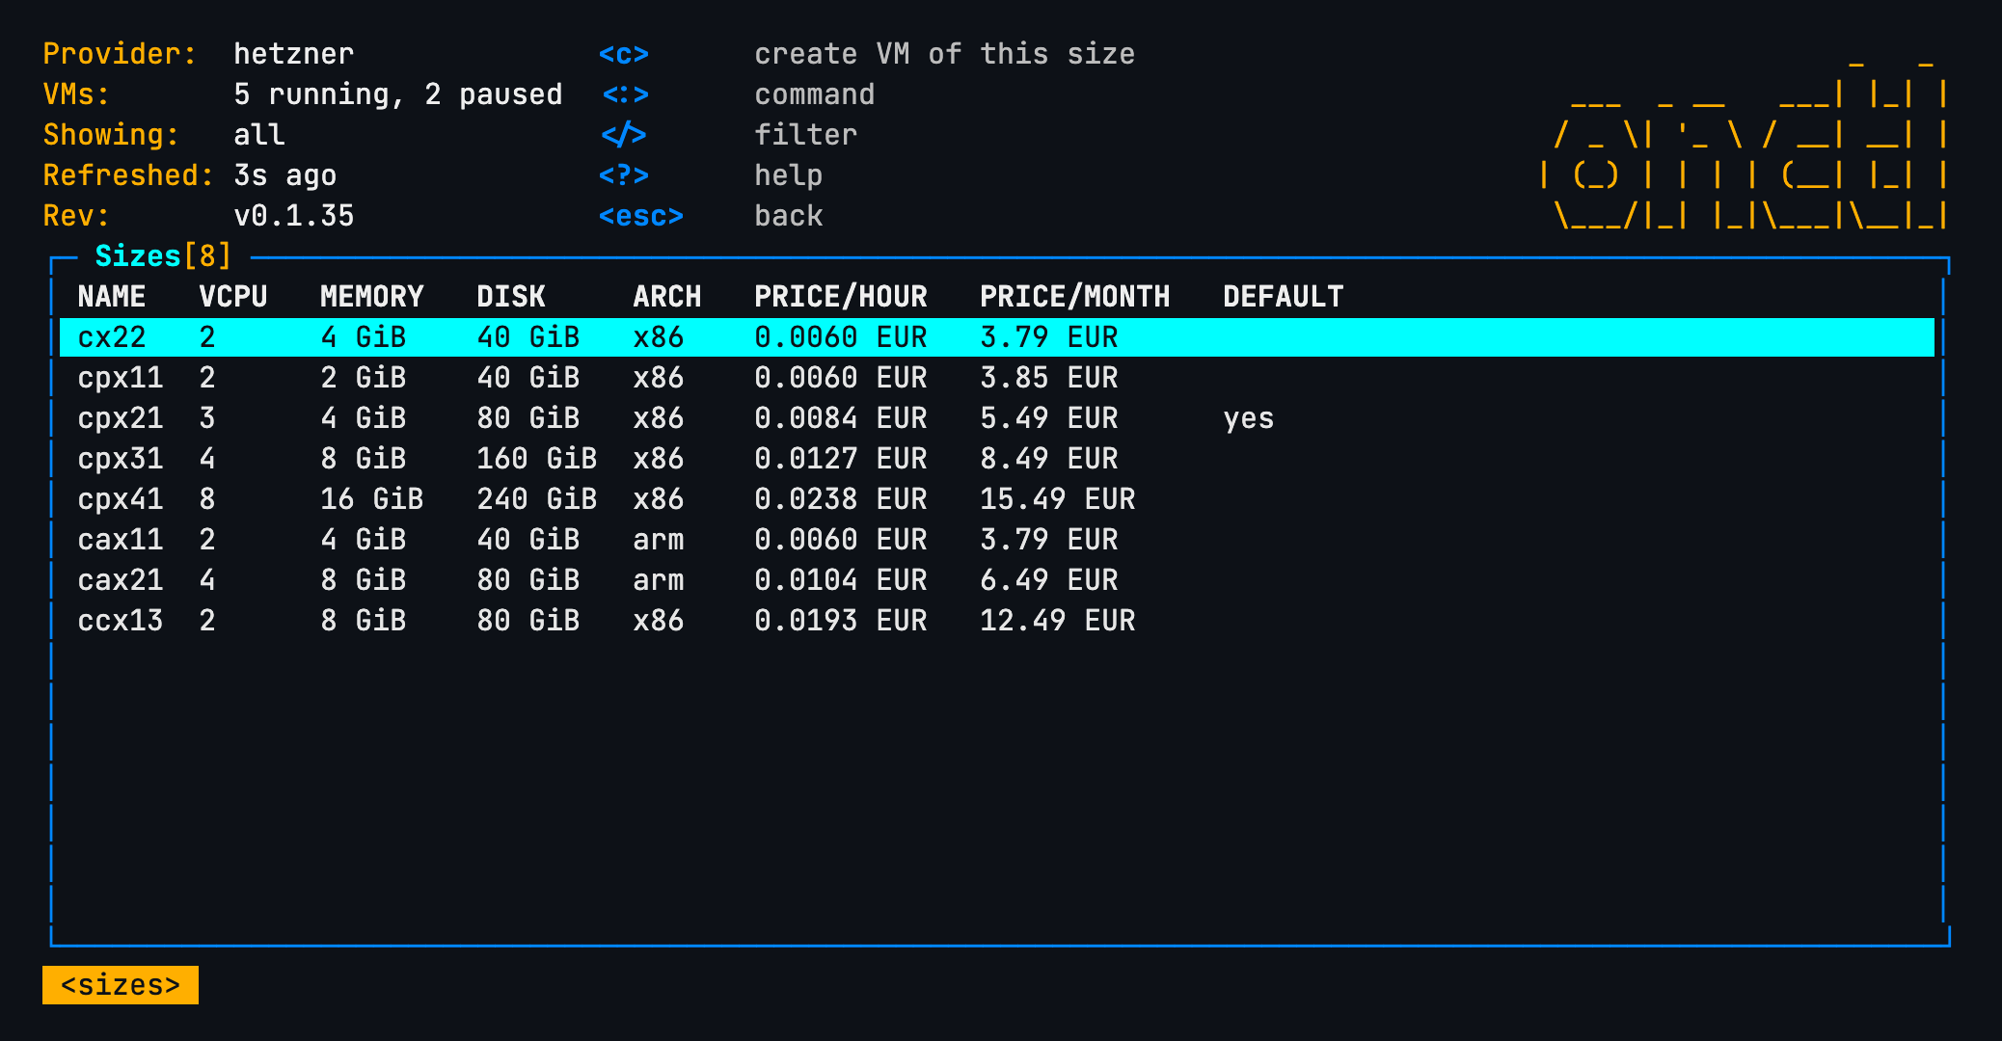Select the cpx31 size row
Image resolution: width=2002 pixels, height=1041 pixels.
click(996, 459)
